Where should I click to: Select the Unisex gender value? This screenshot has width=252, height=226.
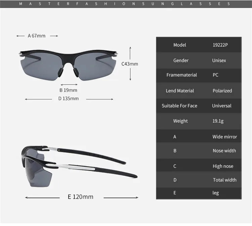tap(219, 60)
